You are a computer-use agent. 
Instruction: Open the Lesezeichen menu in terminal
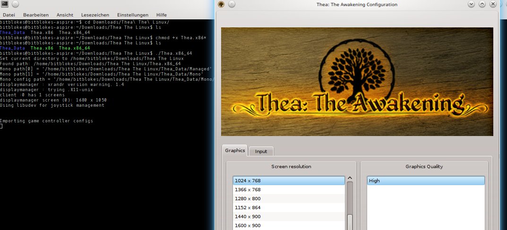[95, 15]
